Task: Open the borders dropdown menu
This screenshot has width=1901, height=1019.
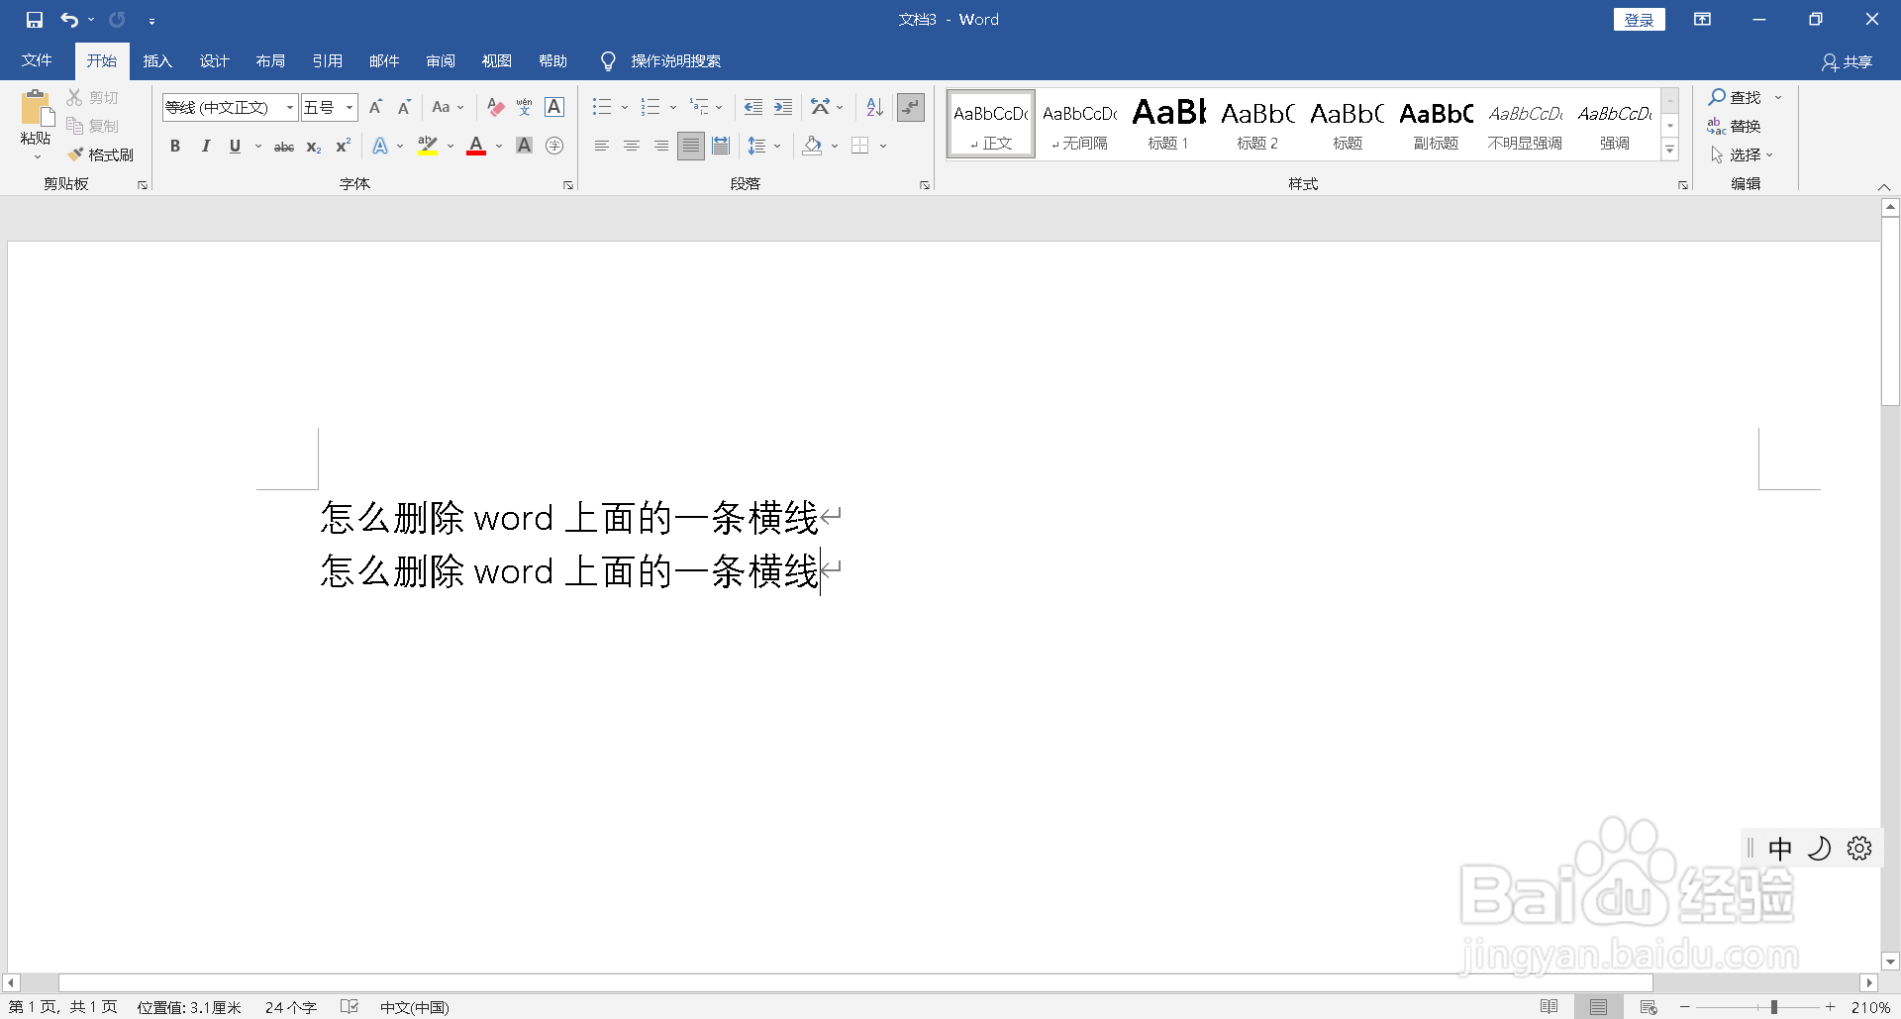Action: pos(882,146)
